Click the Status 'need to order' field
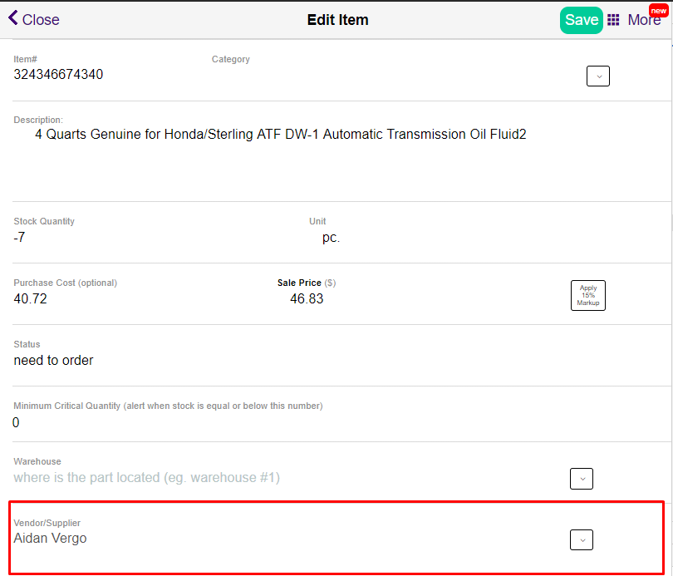Viewport: 673px width, 576px height. (x=53, y=360)
